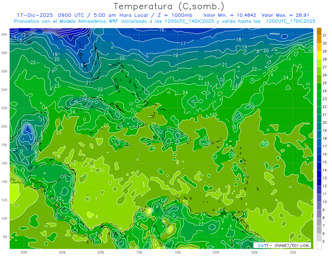Click the light gray colorbar swatch between 5 and 6

coord(319,237)
